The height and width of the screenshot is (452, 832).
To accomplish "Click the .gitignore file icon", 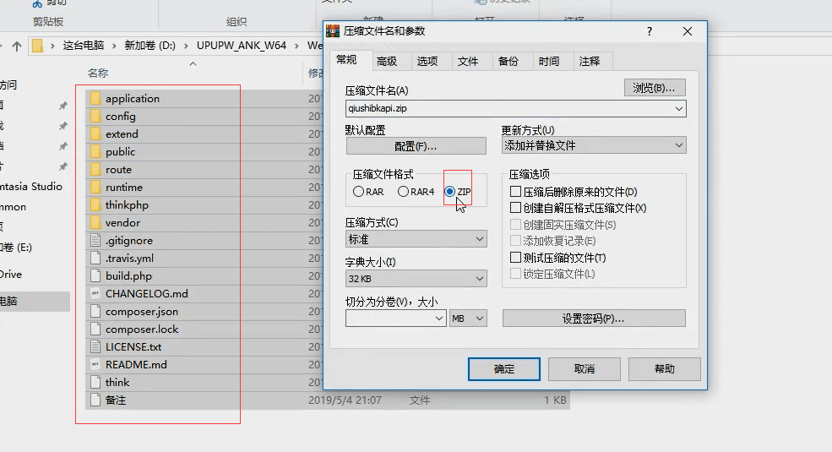I will point(95,240).
